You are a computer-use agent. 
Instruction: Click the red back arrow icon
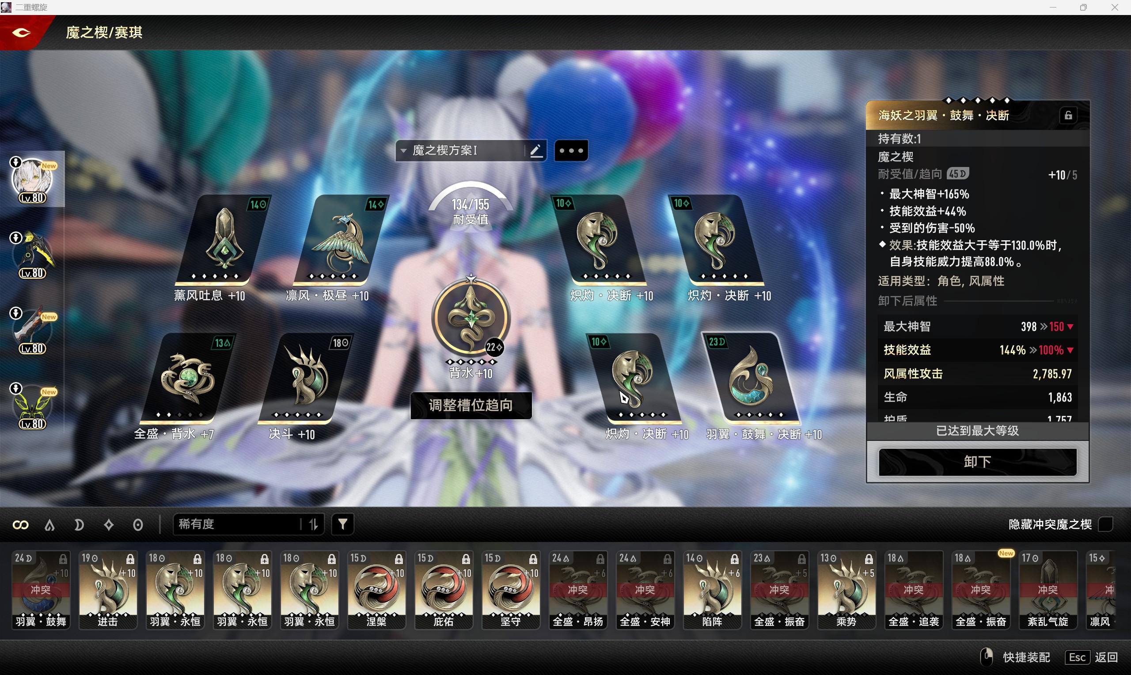[x=21, y=32]
